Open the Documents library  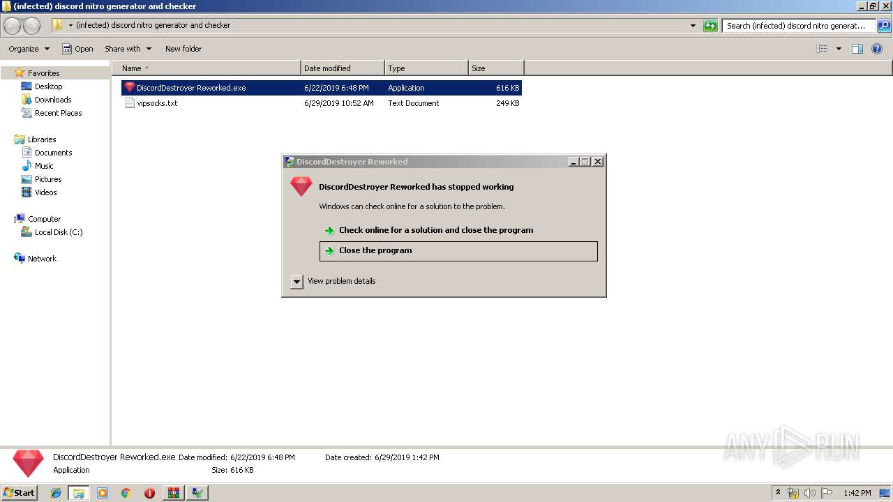(54, 153)
